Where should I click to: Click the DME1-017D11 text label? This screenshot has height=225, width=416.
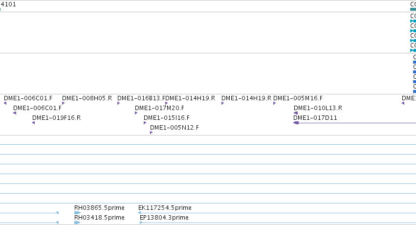[315, 118]
